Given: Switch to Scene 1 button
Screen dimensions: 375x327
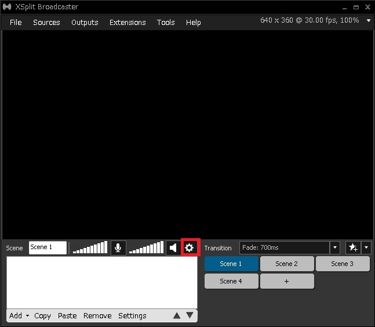Looking at the screenshot, I should pos(231,264).
